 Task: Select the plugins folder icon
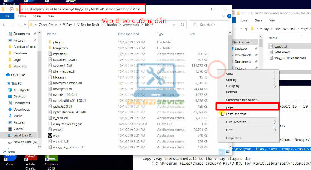[x=50, y=42]
